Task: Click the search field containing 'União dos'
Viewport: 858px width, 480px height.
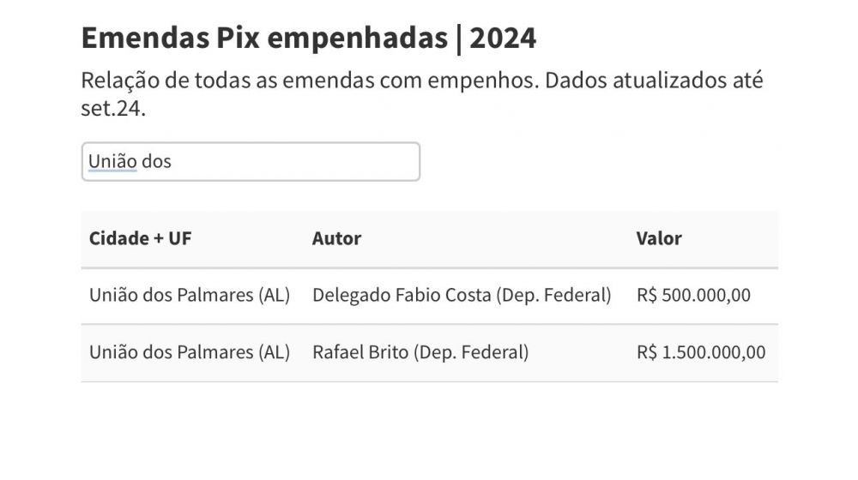Action: point(251,162)
